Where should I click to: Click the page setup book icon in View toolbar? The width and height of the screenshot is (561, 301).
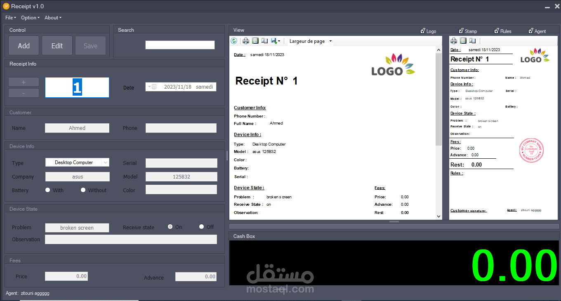(x=264, y=41)
